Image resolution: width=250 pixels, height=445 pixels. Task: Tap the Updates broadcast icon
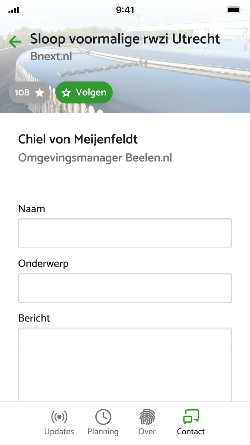tap(59, 417)
